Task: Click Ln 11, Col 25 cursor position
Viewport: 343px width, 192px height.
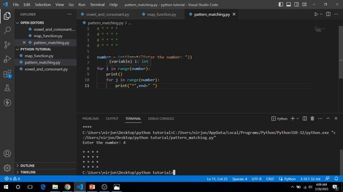Action: tap(217, 179)
